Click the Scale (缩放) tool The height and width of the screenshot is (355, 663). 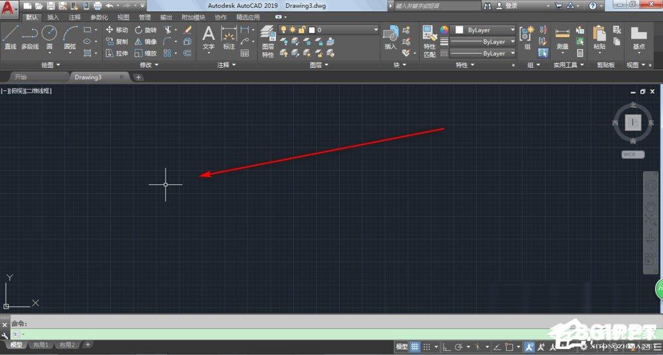tap(146, 53)
